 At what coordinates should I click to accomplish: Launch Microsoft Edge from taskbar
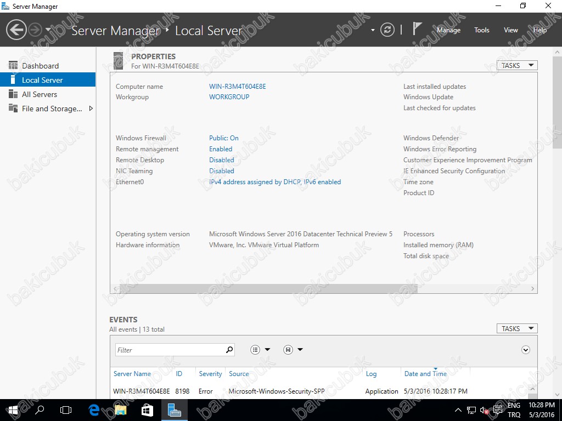tap(94, 410)
